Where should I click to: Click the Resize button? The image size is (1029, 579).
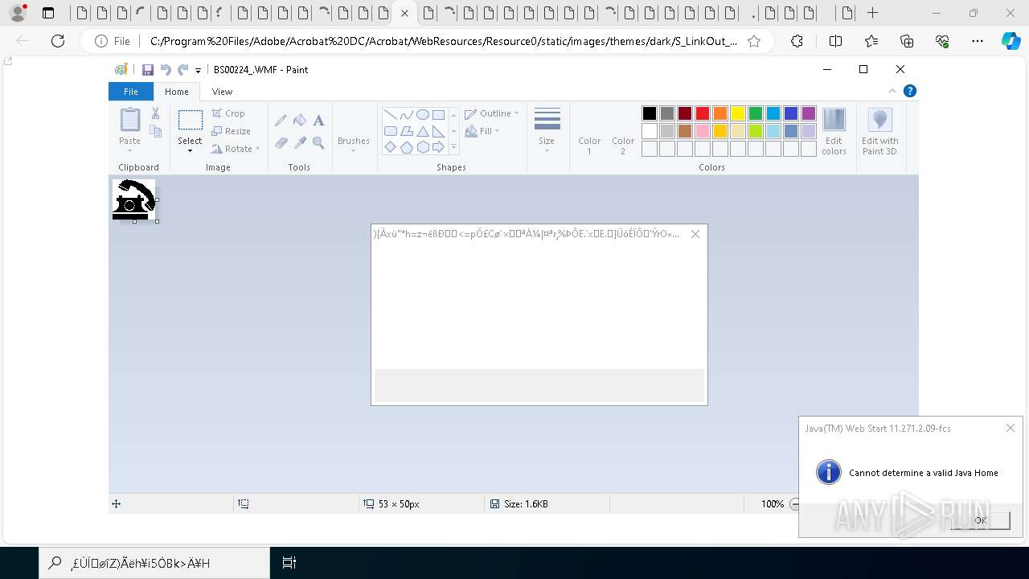point(232,131)
